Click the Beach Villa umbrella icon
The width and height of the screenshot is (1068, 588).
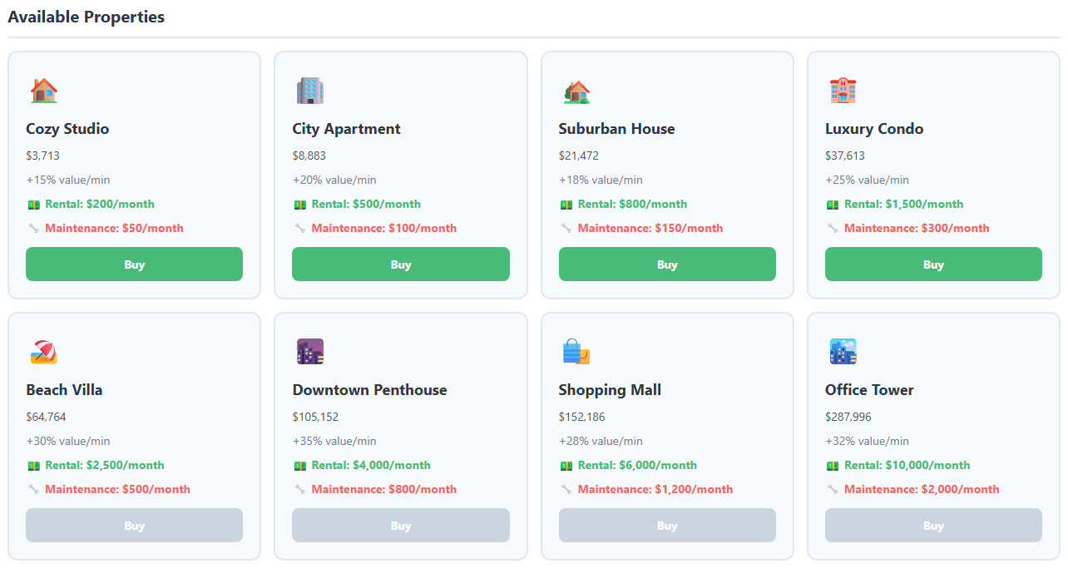point(44,352)
